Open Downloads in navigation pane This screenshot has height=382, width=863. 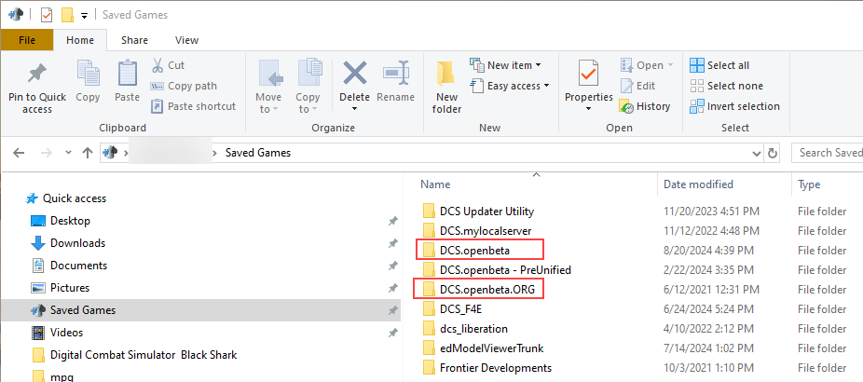pyautogui.click(x=68, y=243)
